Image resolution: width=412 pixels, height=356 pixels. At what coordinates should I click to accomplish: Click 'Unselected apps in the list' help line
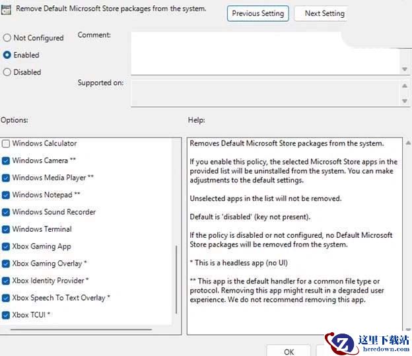(265, 199)
